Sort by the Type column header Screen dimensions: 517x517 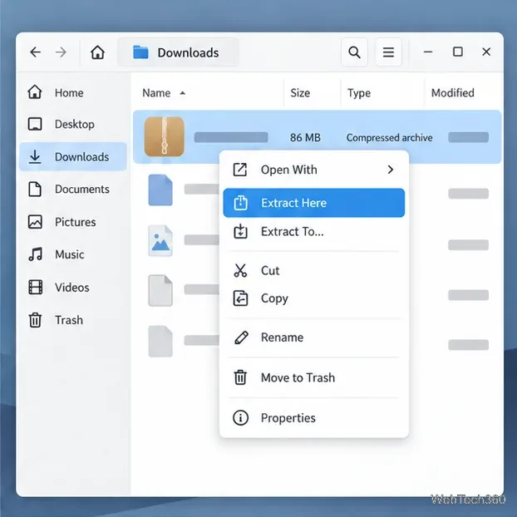pyautogui.click(x=359, y=93)
